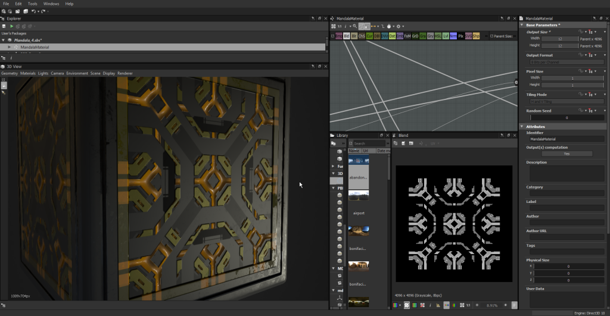Click the save icon in Explorer toolbar

4,26
